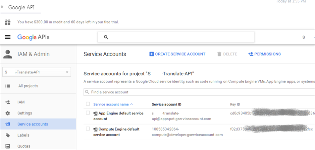
Task: Click the Service account name column header
Action: 111,104
